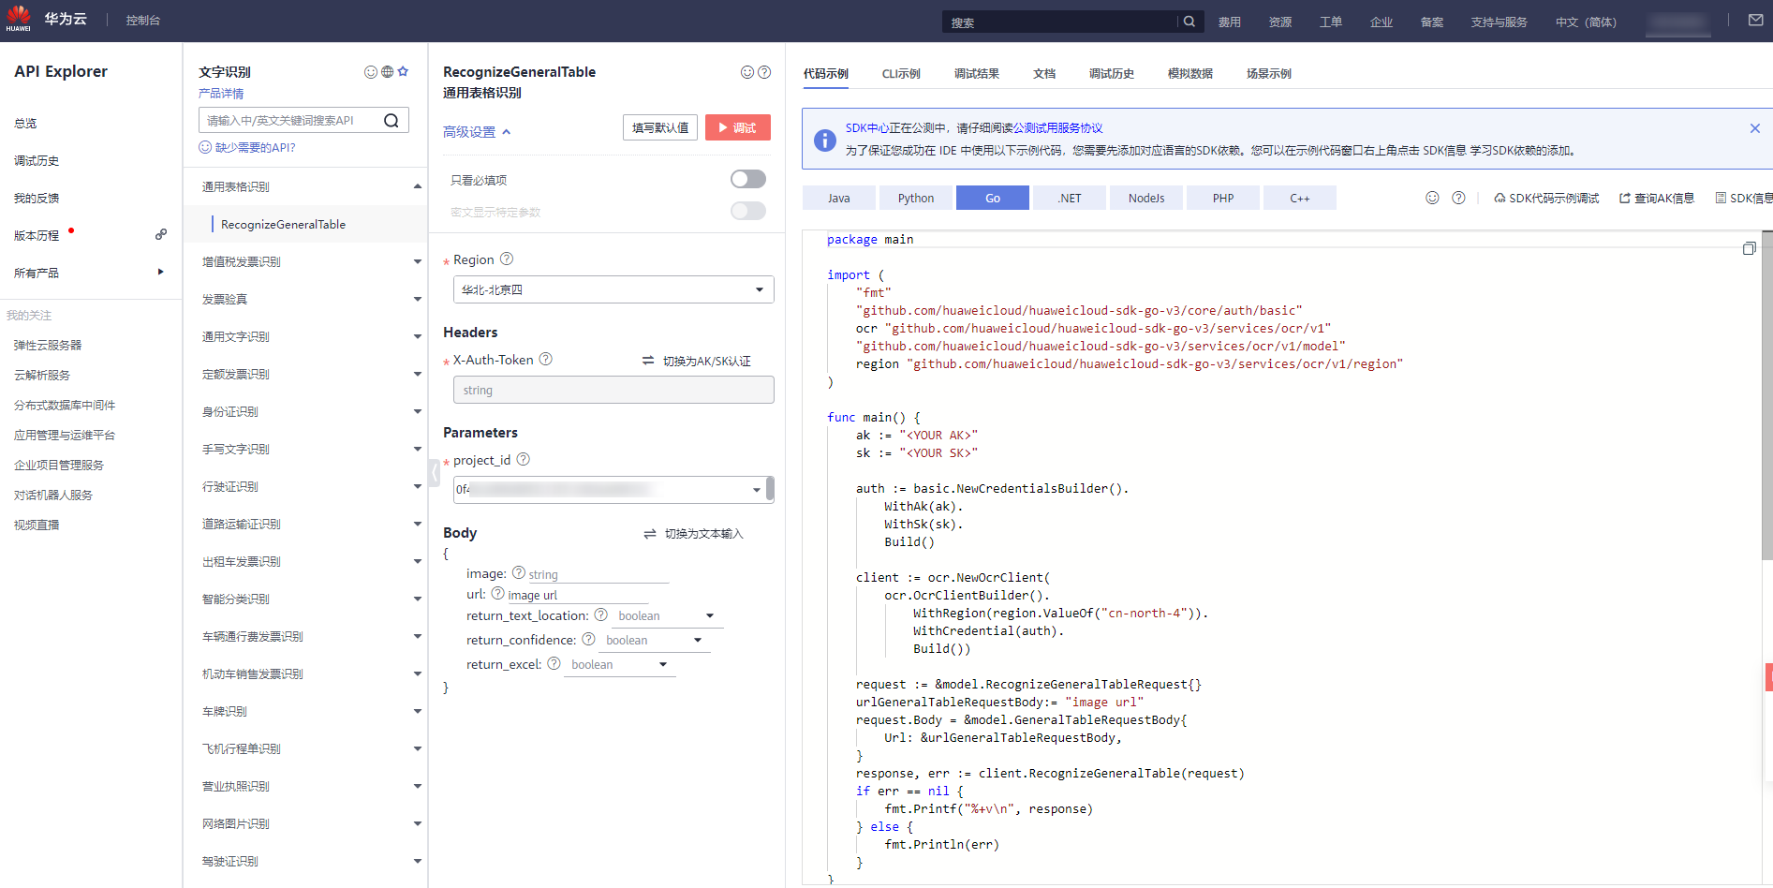Click 填写默认值 button
The width and height of the screenshot is (1773, 888).
pos(660,127)
